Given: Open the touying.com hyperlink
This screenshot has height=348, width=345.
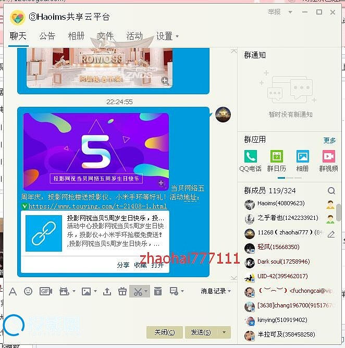Looking at the screenshot, I should pyautogui.click(x=97, y=206).
